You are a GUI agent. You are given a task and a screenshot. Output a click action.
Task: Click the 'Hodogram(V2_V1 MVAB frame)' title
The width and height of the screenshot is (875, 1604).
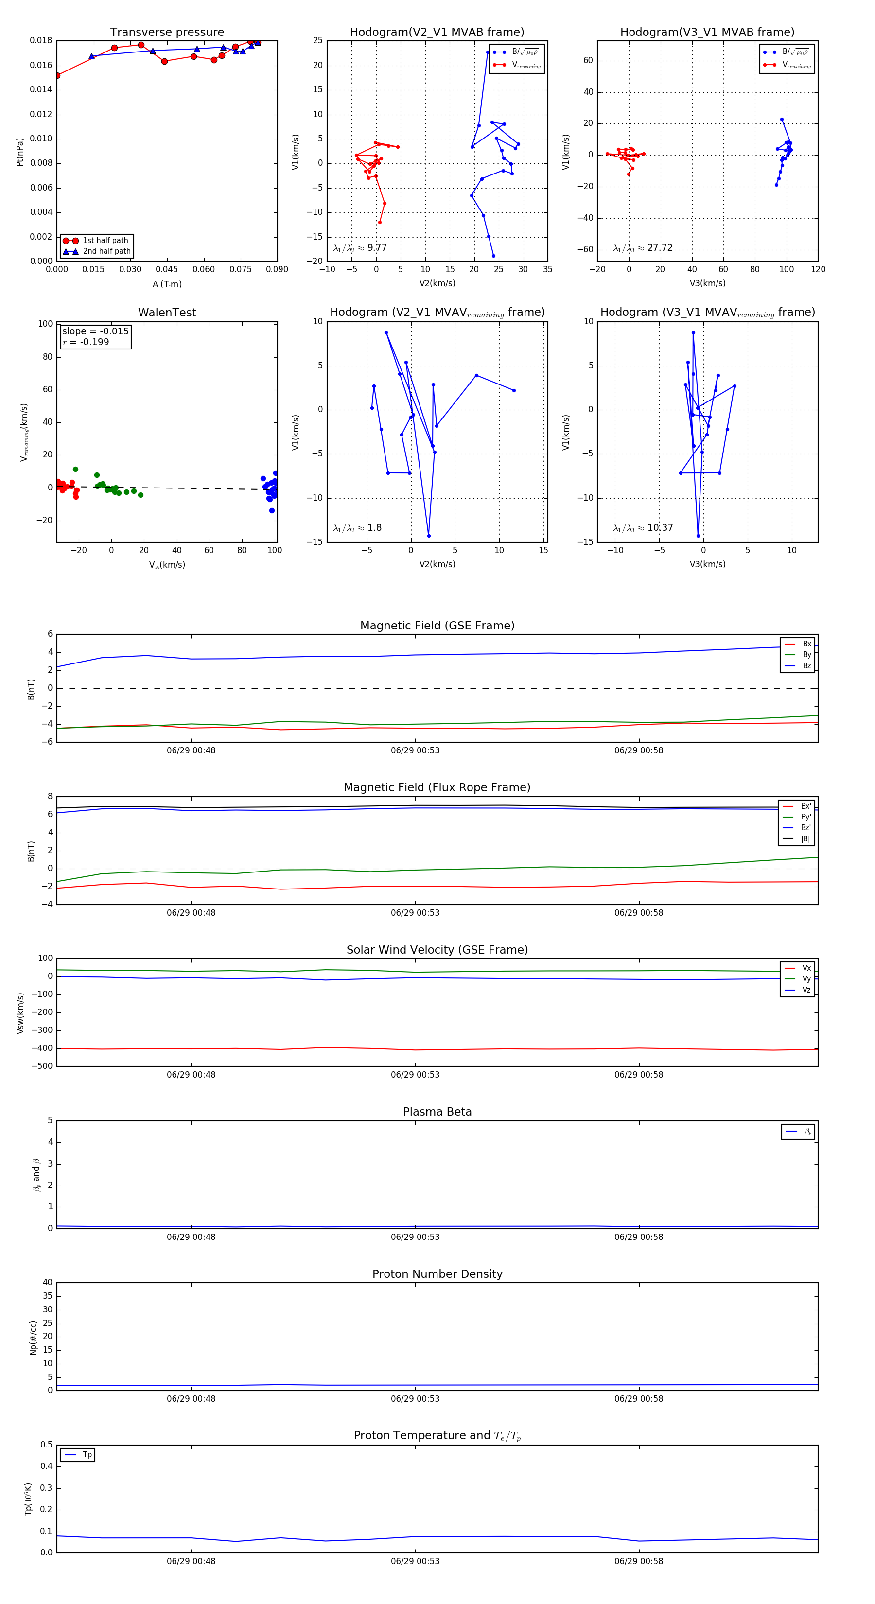click(x=437, y=32)
